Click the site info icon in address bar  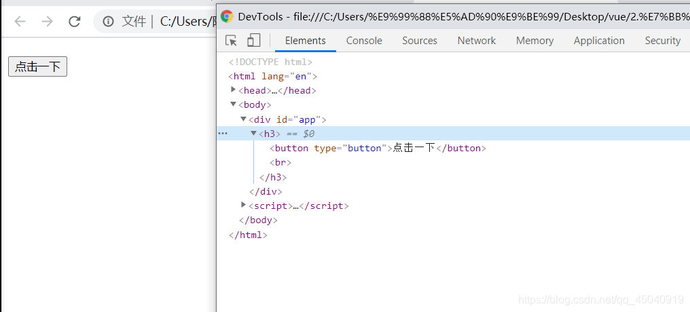tap(108, 21)
